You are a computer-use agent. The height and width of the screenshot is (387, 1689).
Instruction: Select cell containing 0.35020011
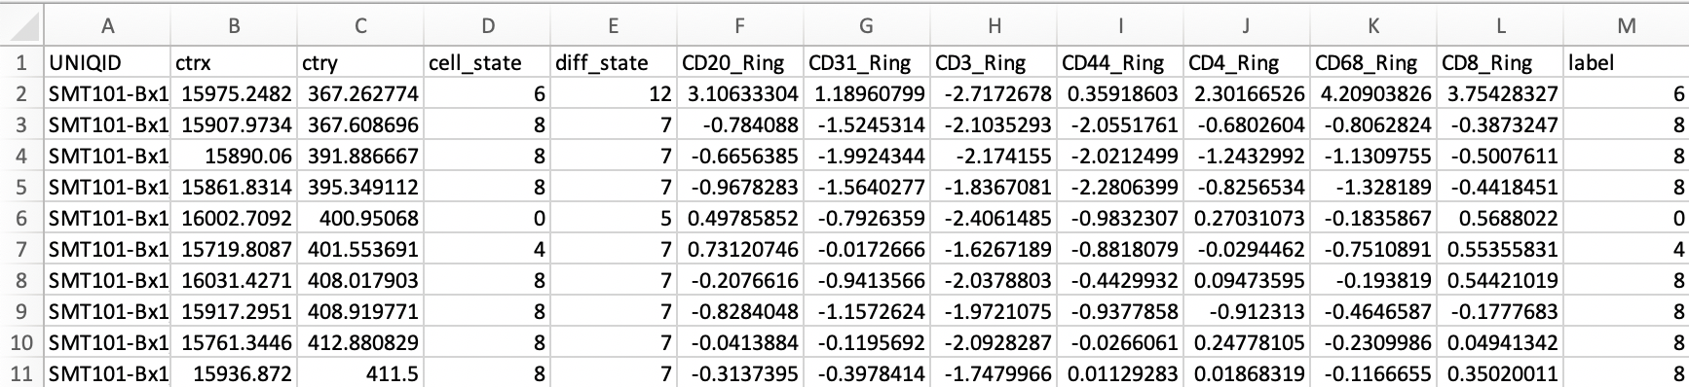pos(1500,373)
